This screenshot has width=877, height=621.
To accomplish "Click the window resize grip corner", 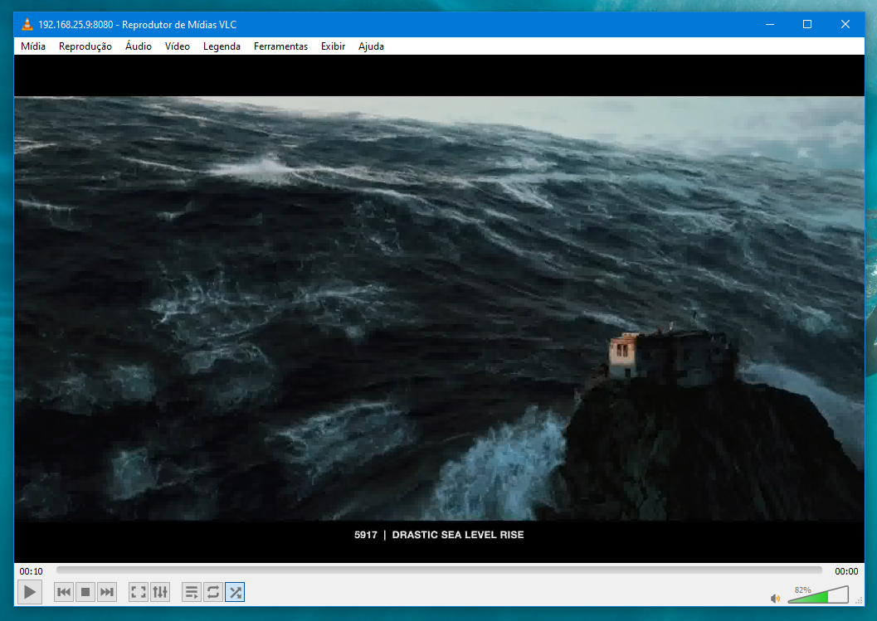I will [860, 600].
